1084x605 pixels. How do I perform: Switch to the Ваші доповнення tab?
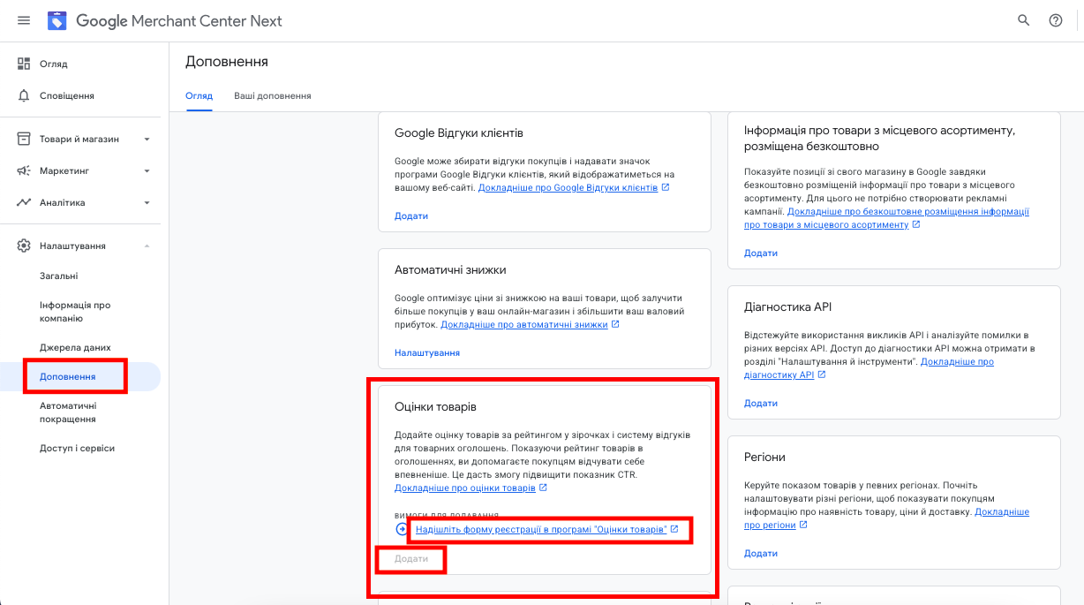273,95
